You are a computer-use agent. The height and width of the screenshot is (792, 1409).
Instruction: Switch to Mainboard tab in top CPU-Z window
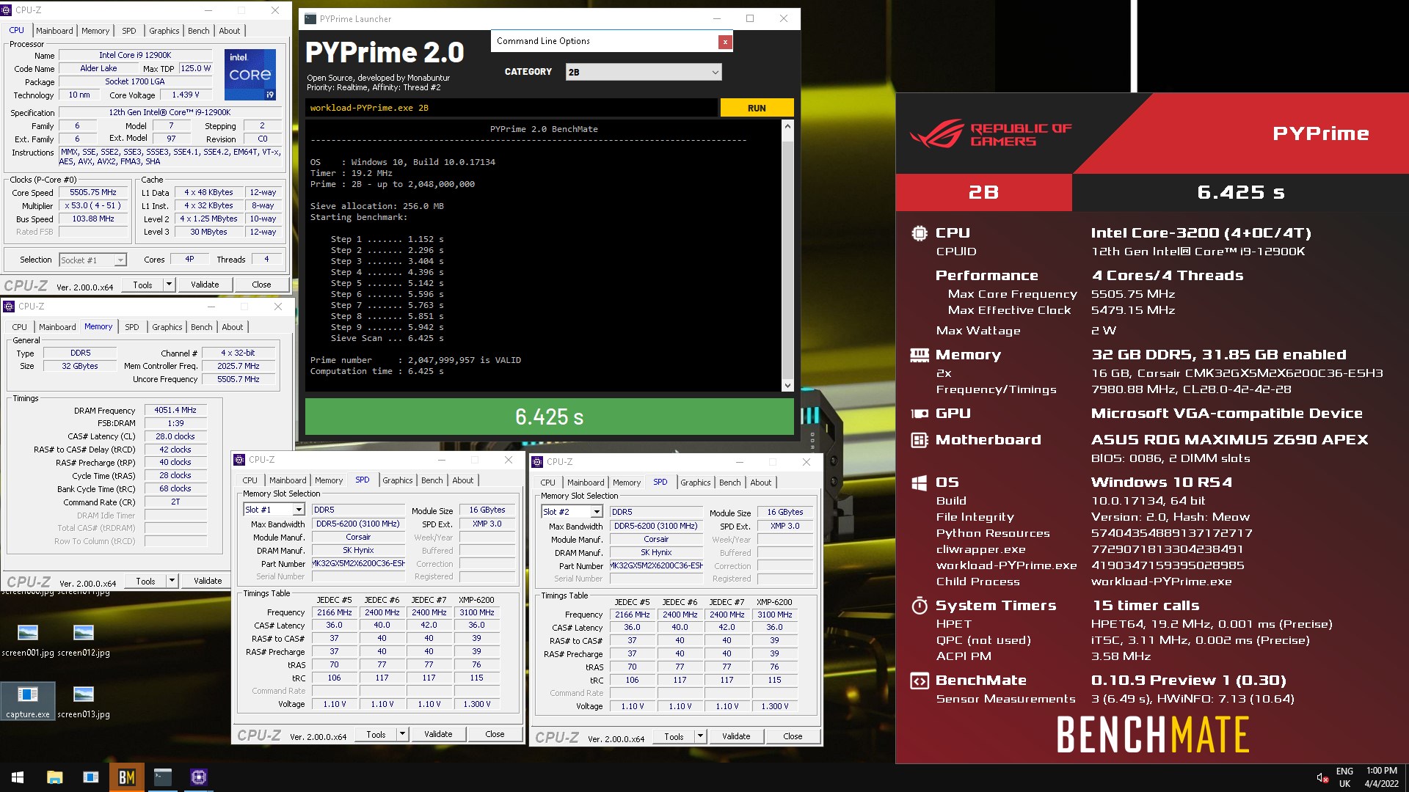tap(54, 31)
